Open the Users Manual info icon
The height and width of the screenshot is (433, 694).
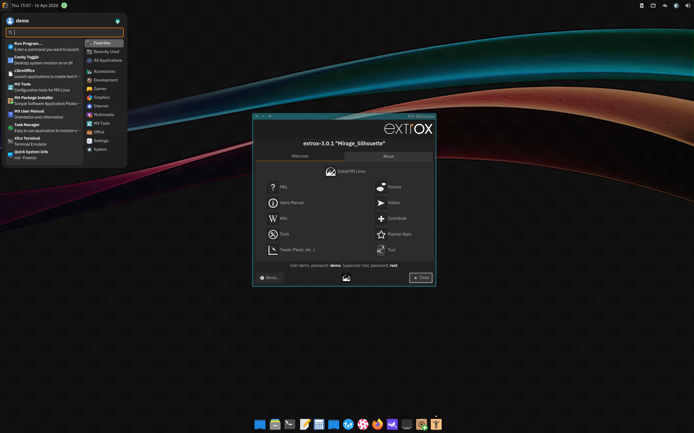(x=273, y=203)
